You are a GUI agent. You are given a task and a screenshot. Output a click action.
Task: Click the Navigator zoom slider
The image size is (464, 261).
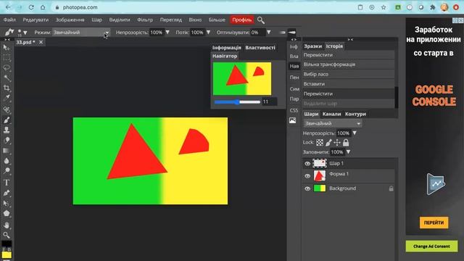click(x=237, y=101)
